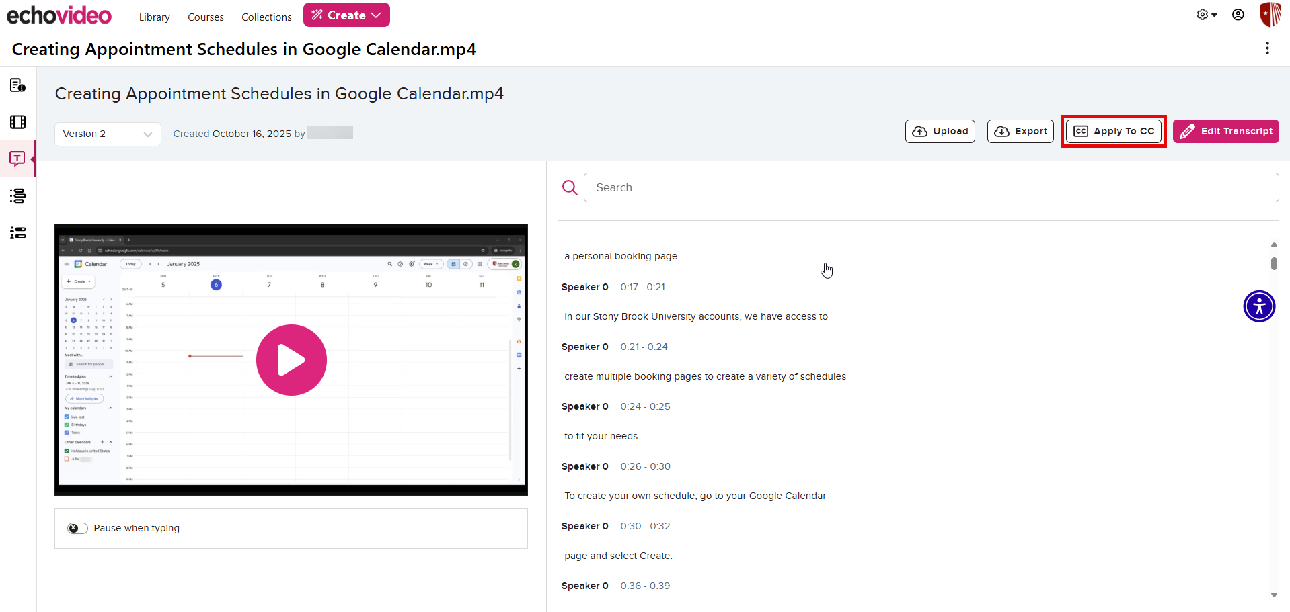1290x612 pixels.
Task: Open the chapters list sidebar icon
Action: click(17, 195)
